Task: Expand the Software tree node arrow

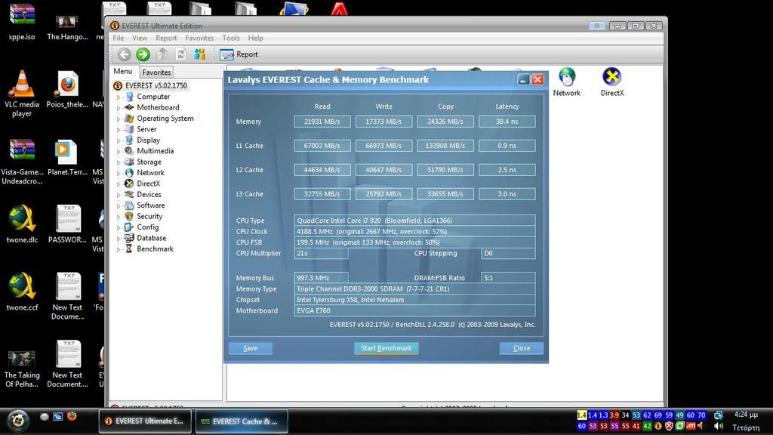Action: 119,205
